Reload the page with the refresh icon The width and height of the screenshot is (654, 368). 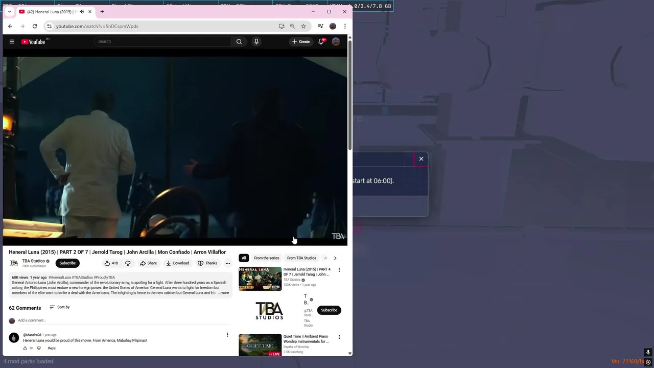(35, 26)
